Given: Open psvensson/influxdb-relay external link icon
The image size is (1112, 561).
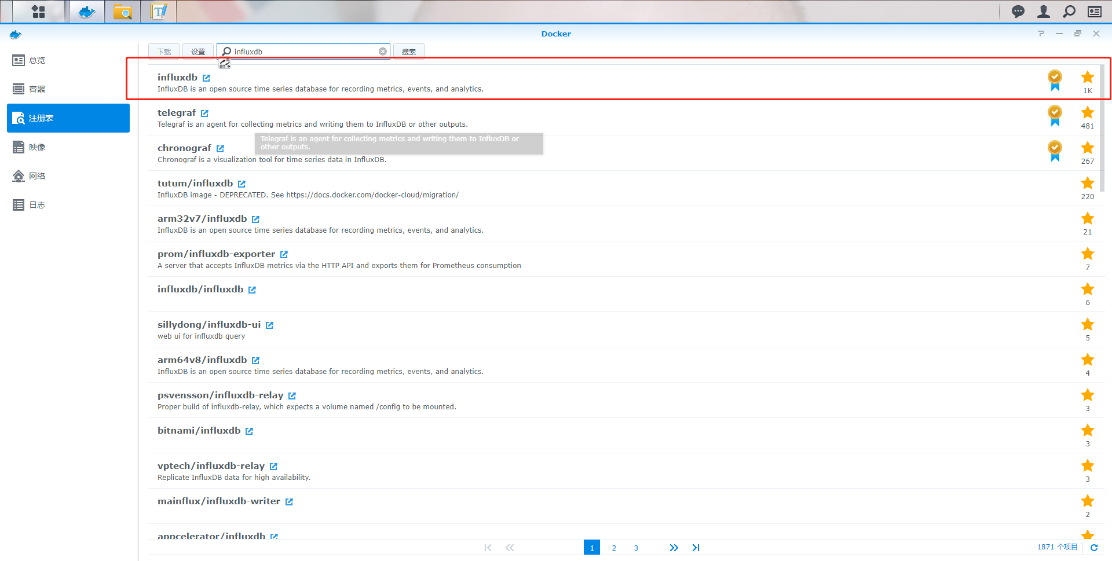Looking at the screenshot, I should pyautogui.click(x=292, y=395).
